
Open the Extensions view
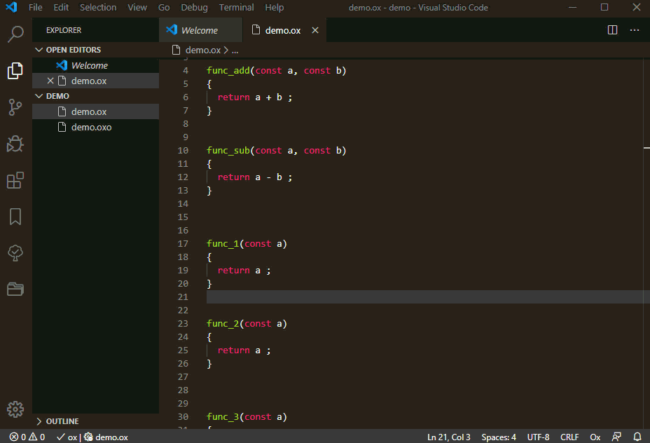point(15,180)
